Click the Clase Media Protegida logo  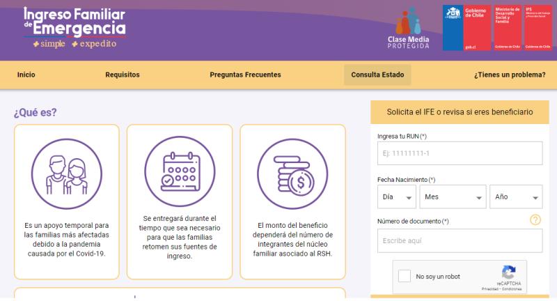[409, 28]
